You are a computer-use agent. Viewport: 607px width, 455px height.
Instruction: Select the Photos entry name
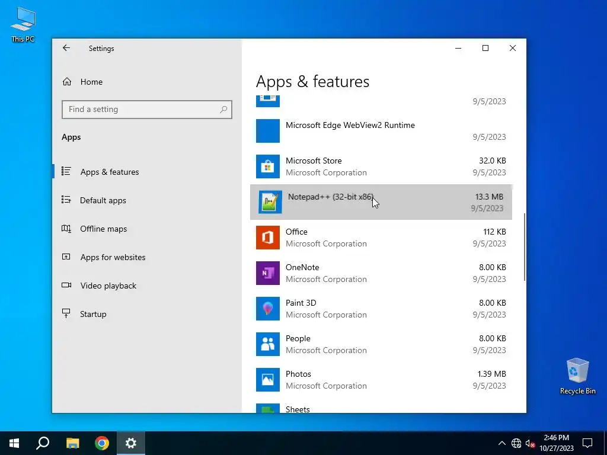click(x=299, y=374)
